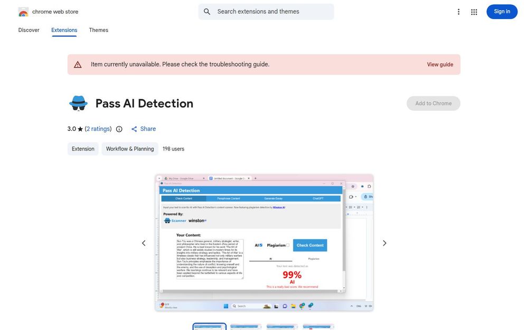528x330 pixels.
Task: Open the View guide link
Action: click(x=440, y=64)
